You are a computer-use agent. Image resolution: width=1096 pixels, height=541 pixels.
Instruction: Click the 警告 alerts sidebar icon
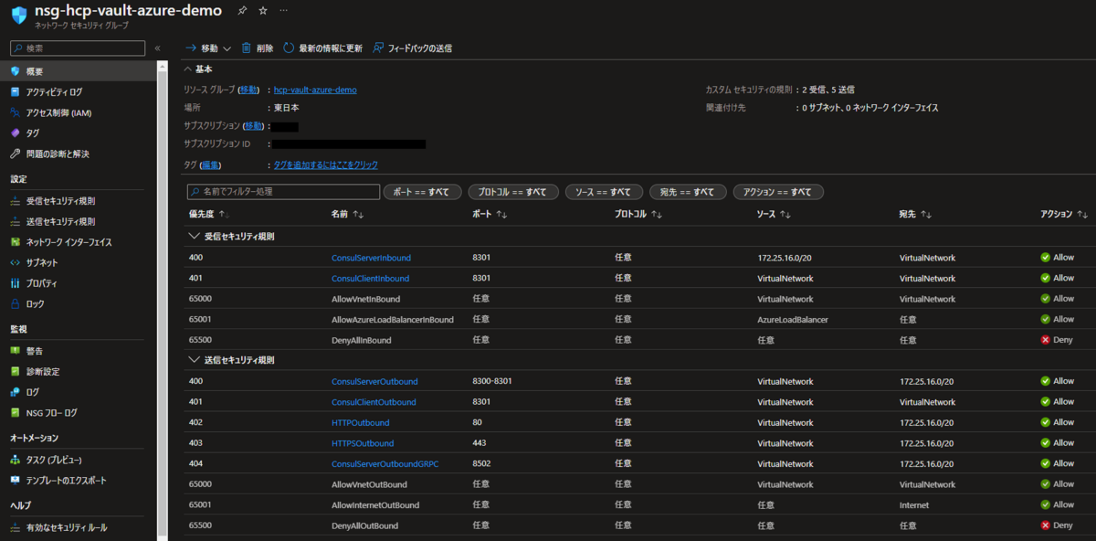pos(16,351)
